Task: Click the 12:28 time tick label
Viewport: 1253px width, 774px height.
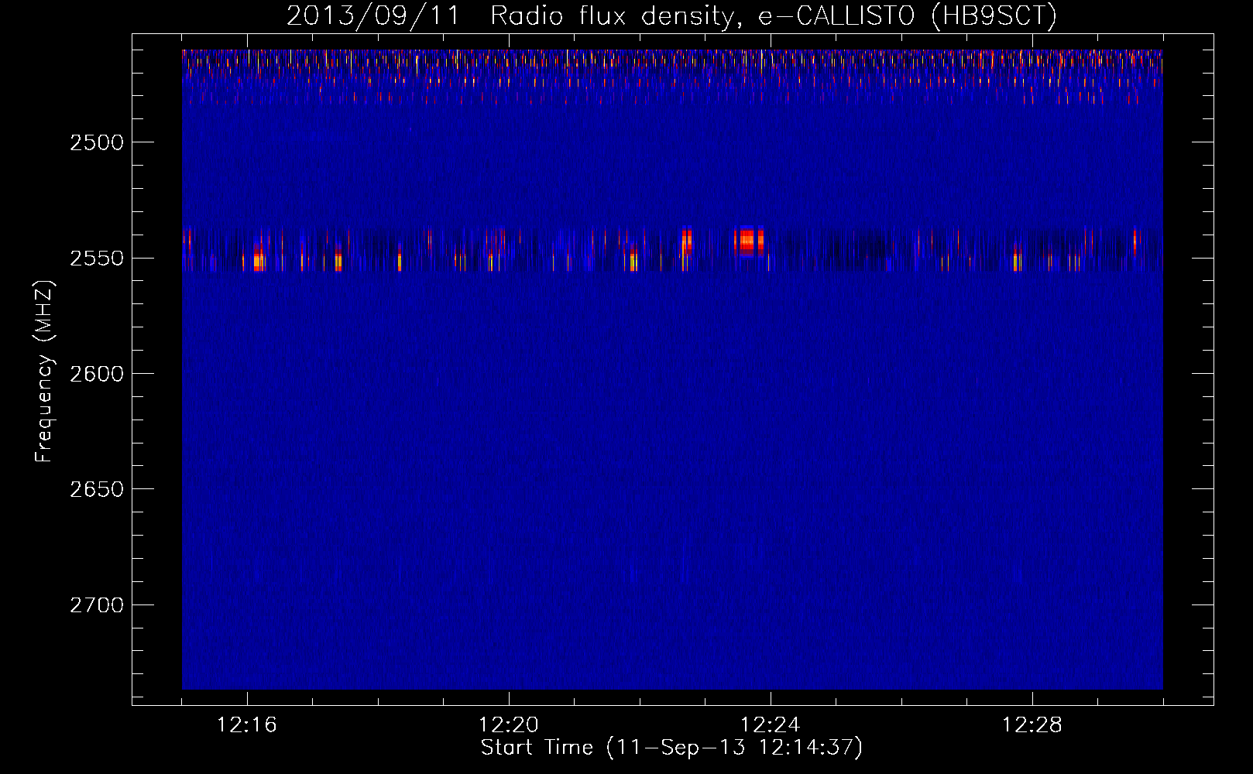Action: (x=1032, y=725)
